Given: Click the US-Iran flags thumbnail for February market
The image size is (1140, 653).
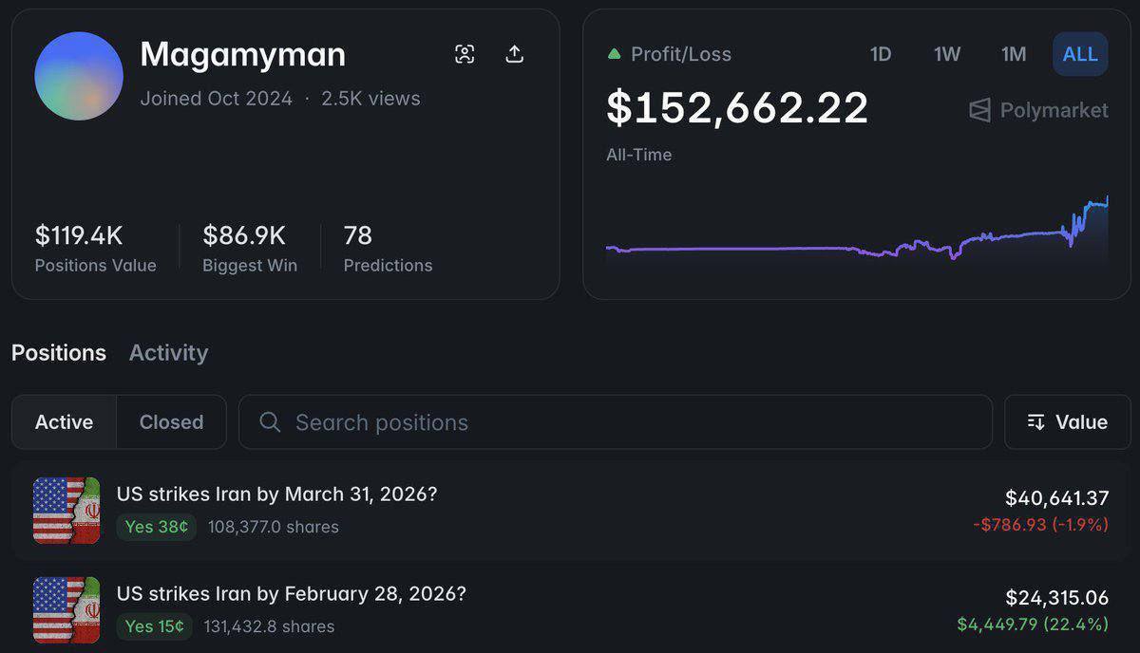Looking at the screenshot, I should click(x=66, y=610).
